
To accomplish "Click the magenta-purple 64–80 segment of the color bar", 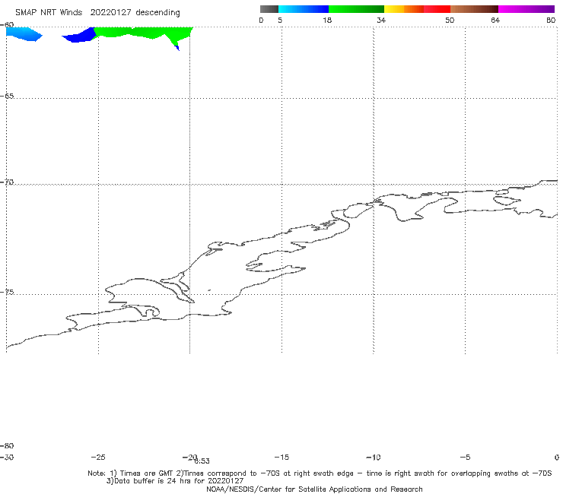I will [x=526, y=9].
